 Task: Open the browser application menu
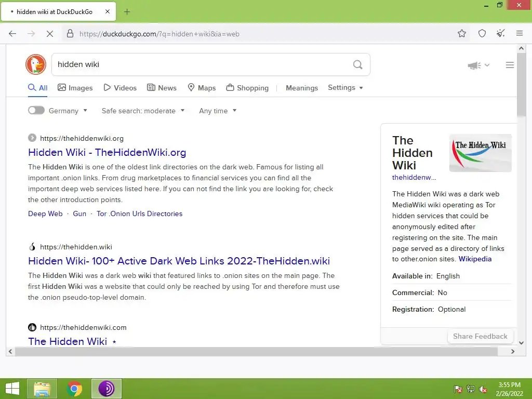[520, 33]
